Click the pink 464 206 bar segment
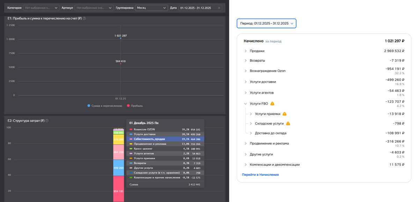 119,152
